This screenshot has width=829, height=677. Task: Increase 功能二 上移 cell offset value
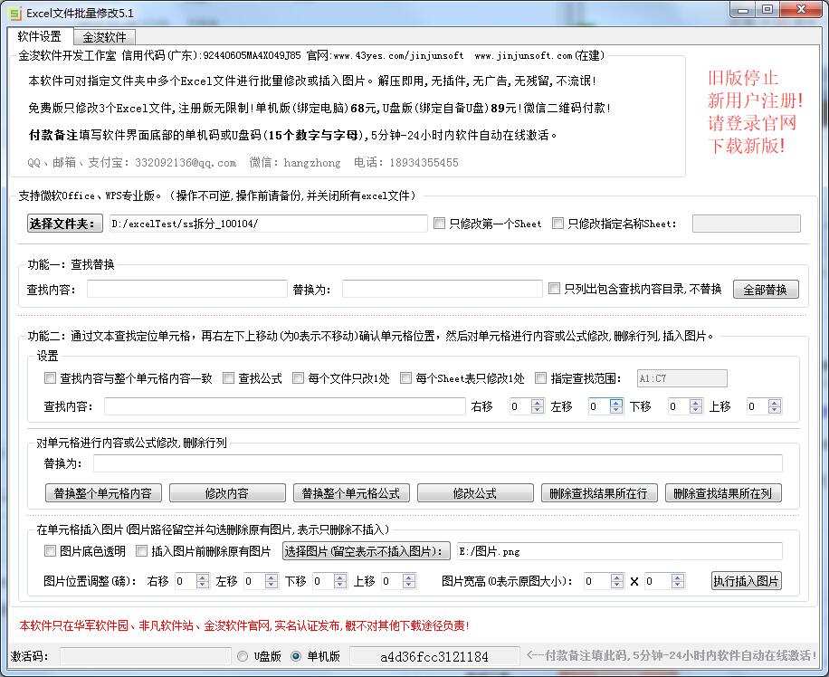coord(775,403)
